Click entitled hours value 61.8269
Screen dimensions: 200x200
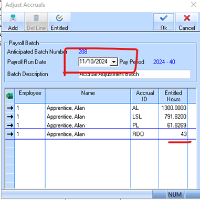pyautogui.click(x=173, y=125)
